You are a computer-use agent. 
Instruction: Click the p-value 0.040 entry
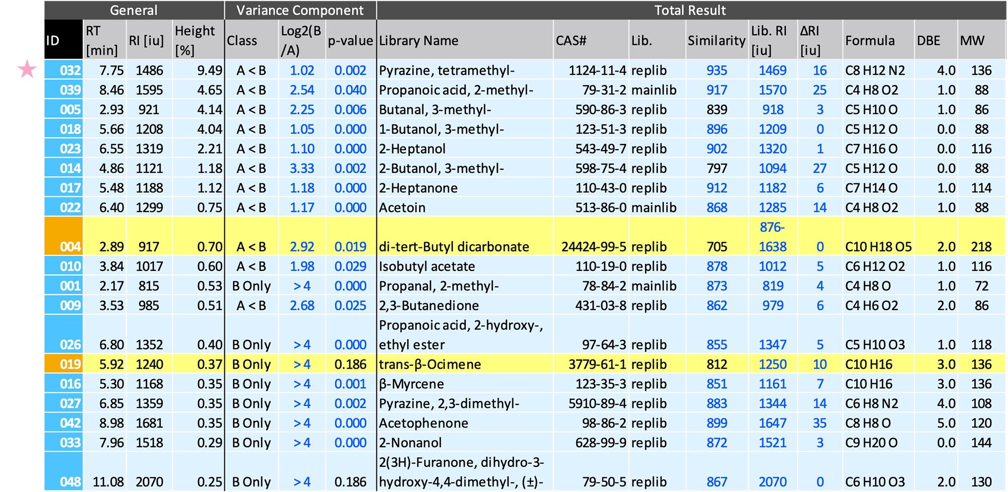click(x=350, y=90)
